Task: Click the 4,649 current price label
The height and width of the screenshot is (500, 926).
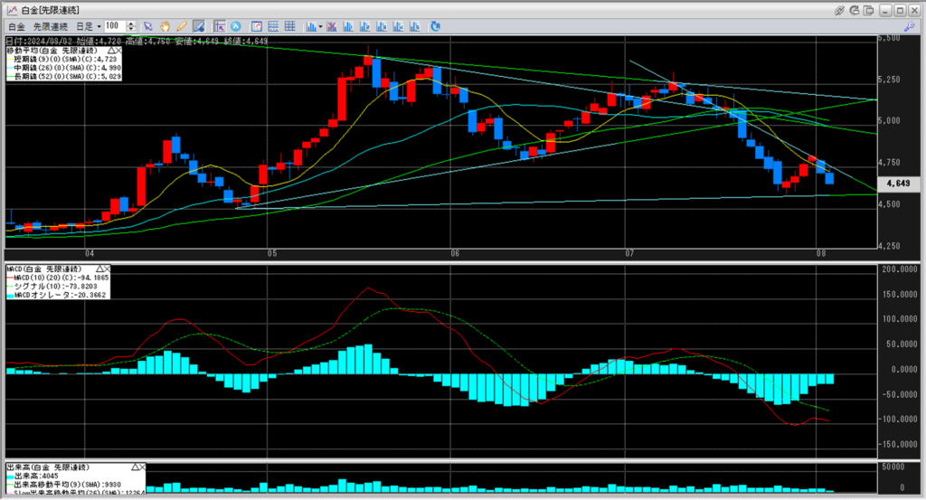Action: (x=898, y=183)
